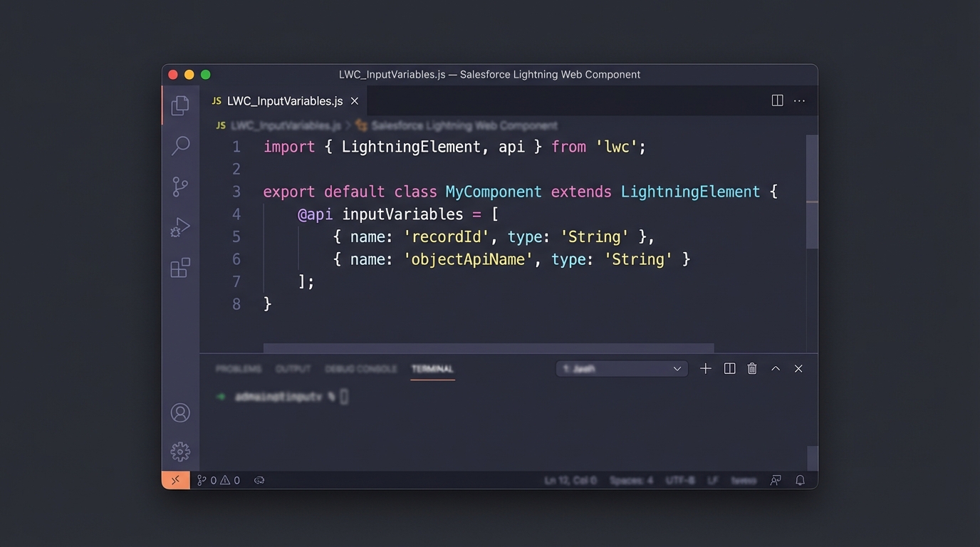Open the editor More Actions menu

799,100
